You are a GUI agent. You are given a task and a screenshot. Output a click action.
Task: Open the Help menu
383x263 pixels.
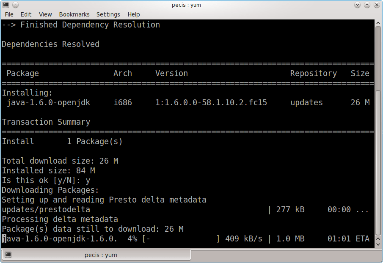[134, 14]
